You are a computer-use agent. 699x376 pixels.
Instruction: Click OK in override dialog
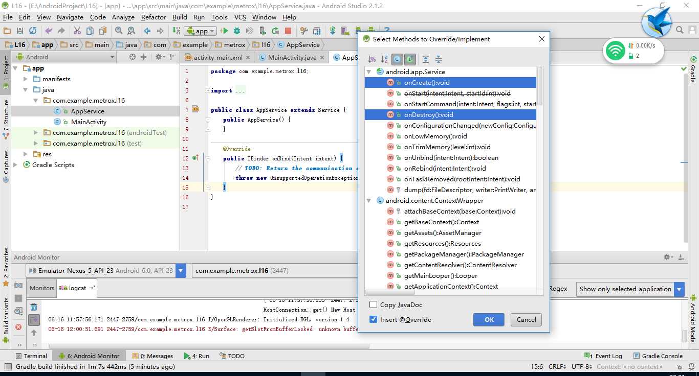[489, 319]
